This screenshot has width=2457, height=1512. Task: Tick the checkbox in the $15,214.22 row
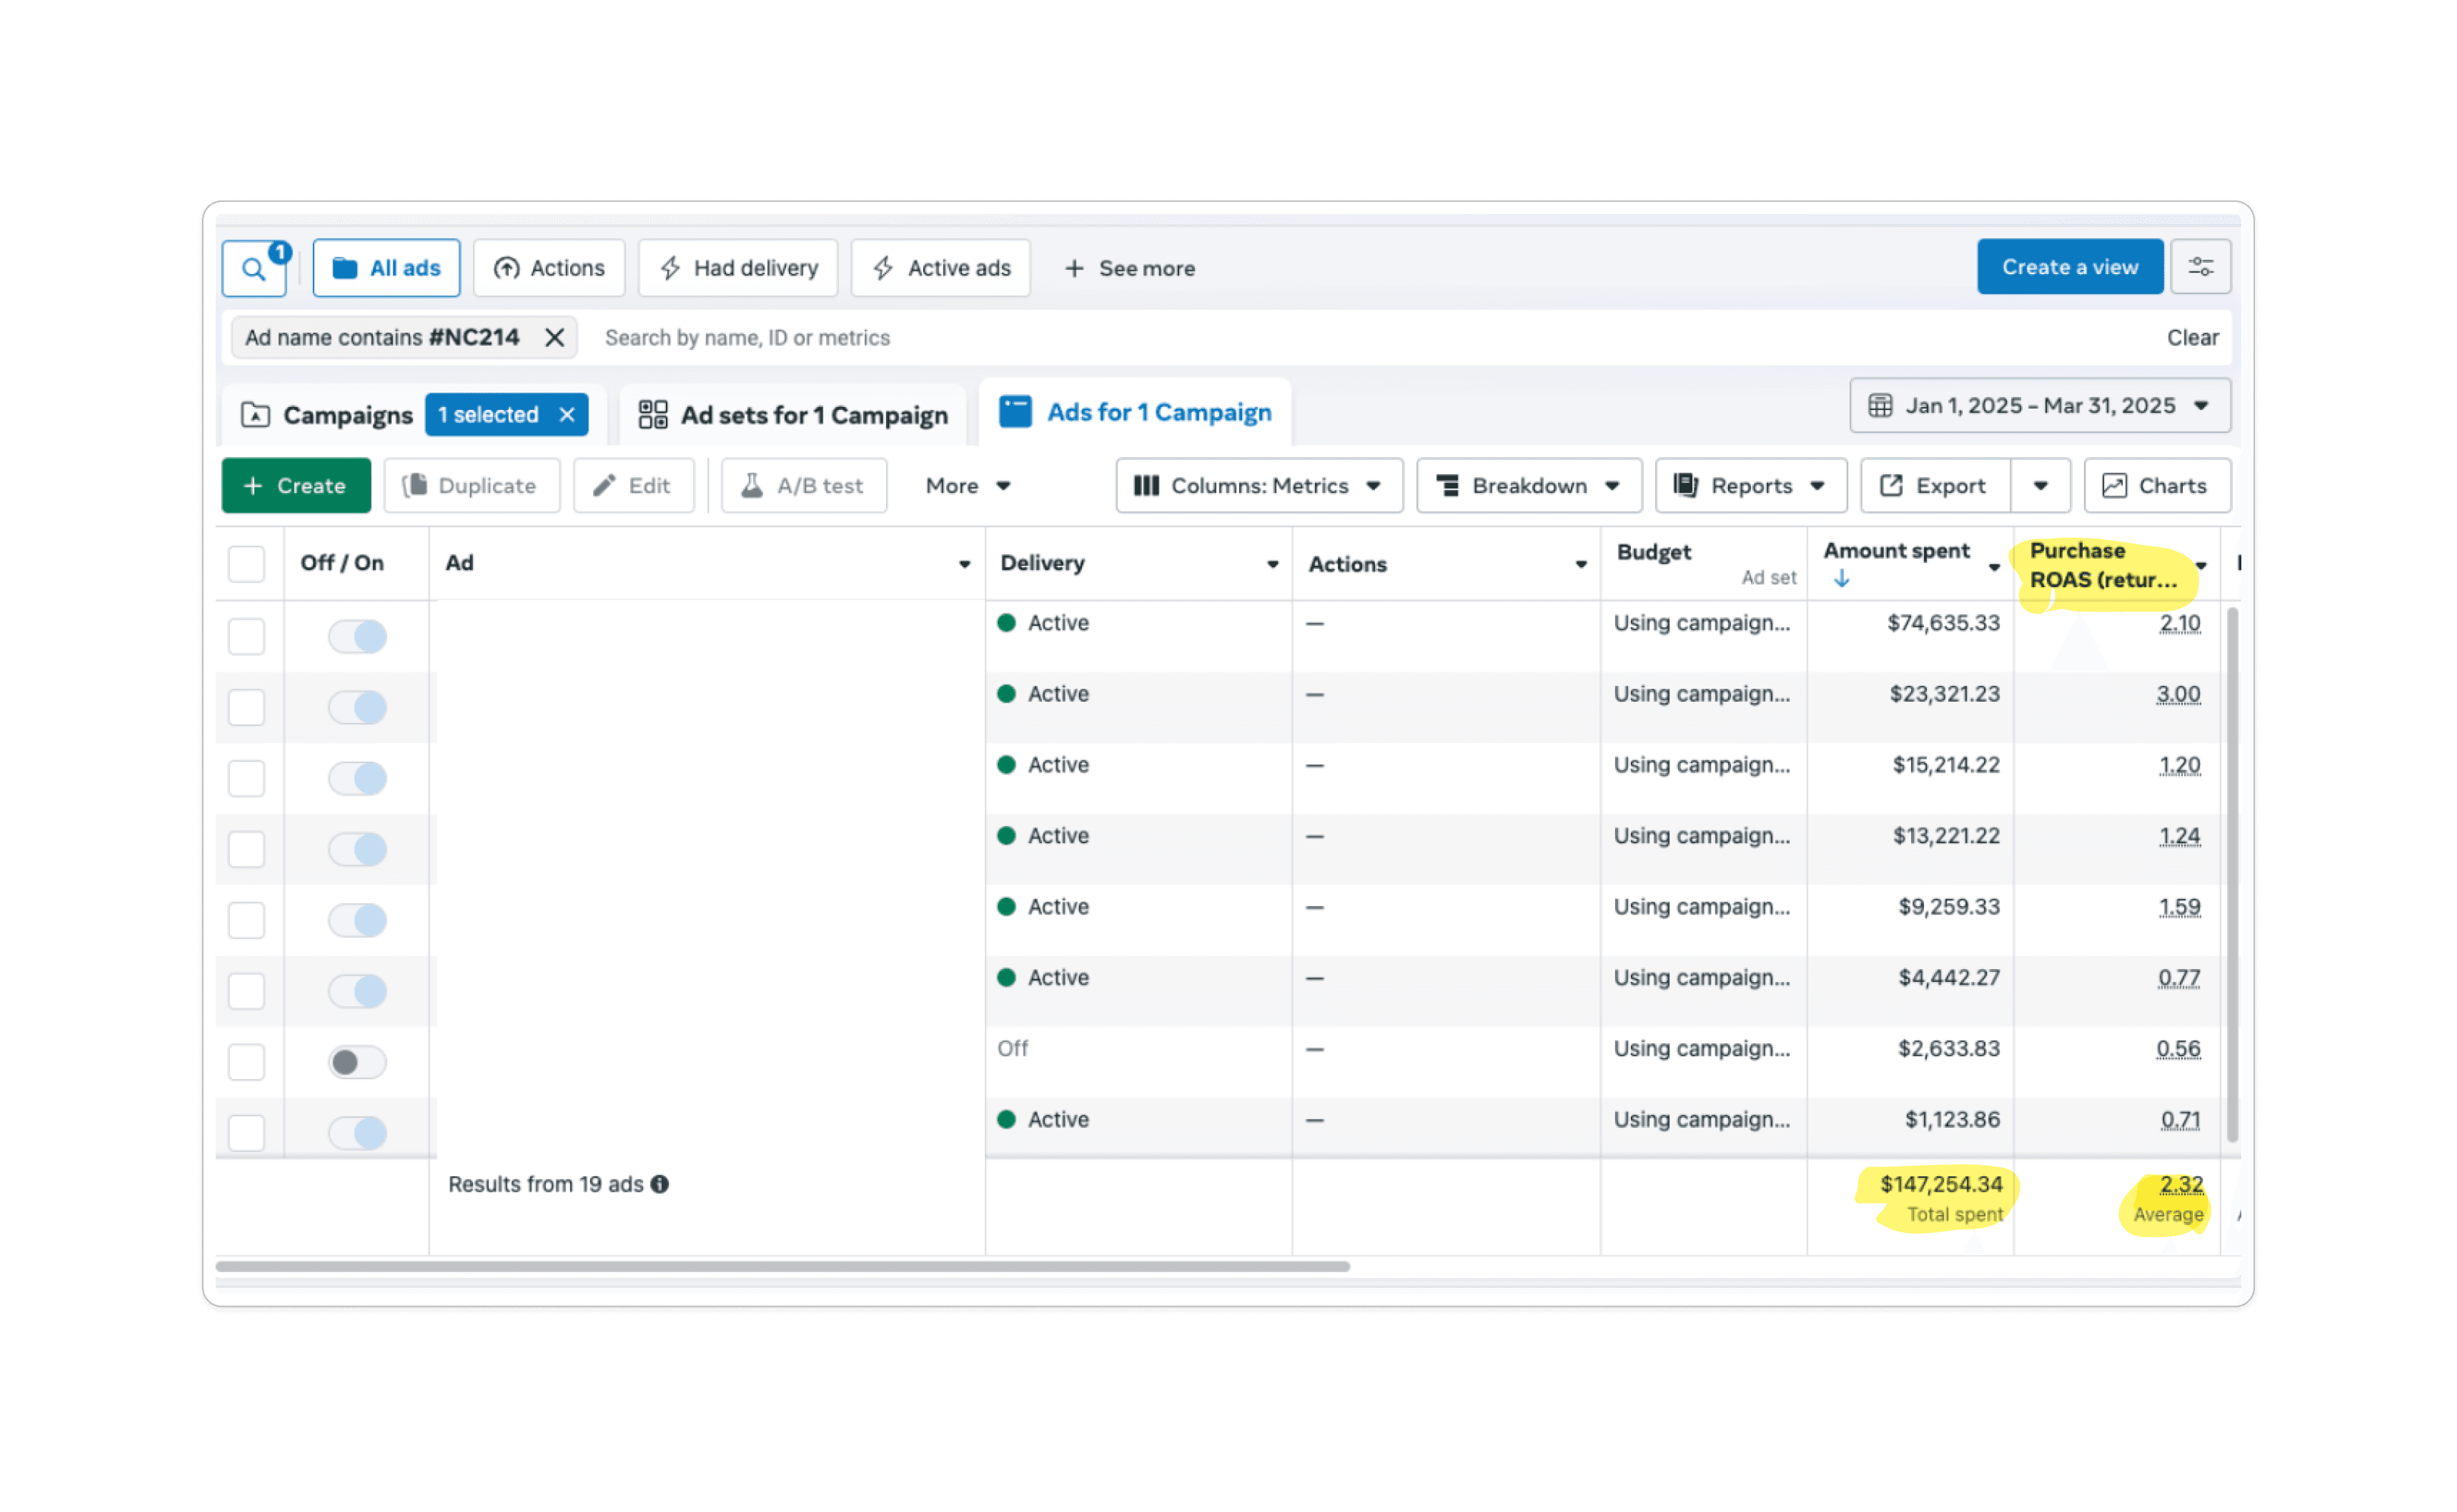pos(246,778)
